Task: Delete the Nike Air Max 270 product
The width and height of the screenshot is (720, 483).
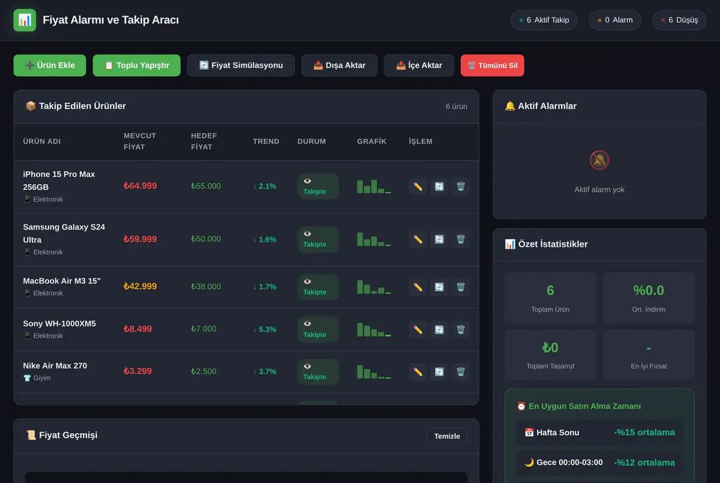Action: (460, 372)
